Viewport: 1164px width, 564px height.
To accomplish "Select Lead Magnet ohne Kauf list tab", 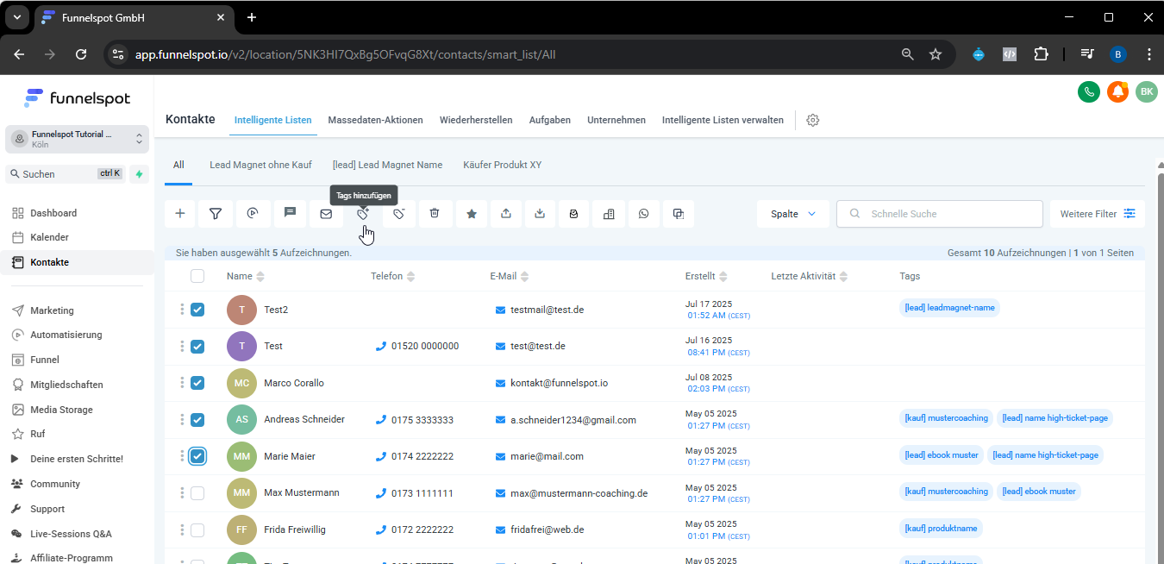I will (259, 165).
